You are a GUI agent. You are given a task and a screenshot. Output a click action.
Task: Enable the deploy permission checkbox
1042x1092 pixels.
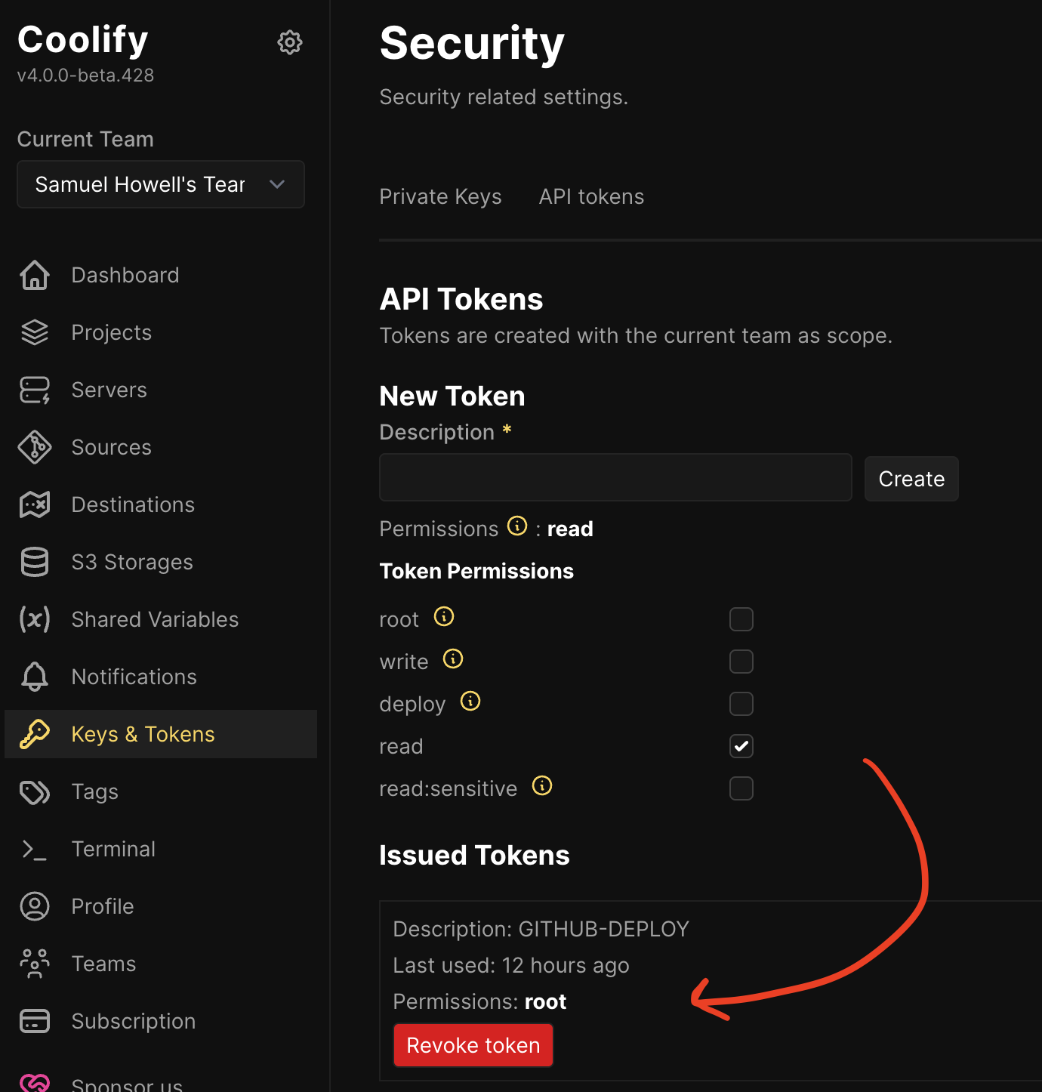(741, 704)
